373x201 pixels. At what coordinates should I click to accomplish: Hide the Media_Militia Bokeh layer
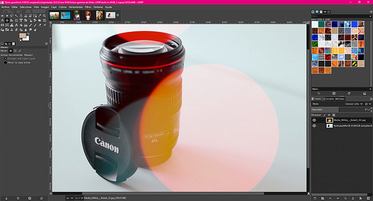(x=314, y=120)
